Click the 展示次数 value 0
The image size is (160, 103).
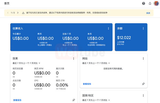(57, 73)
